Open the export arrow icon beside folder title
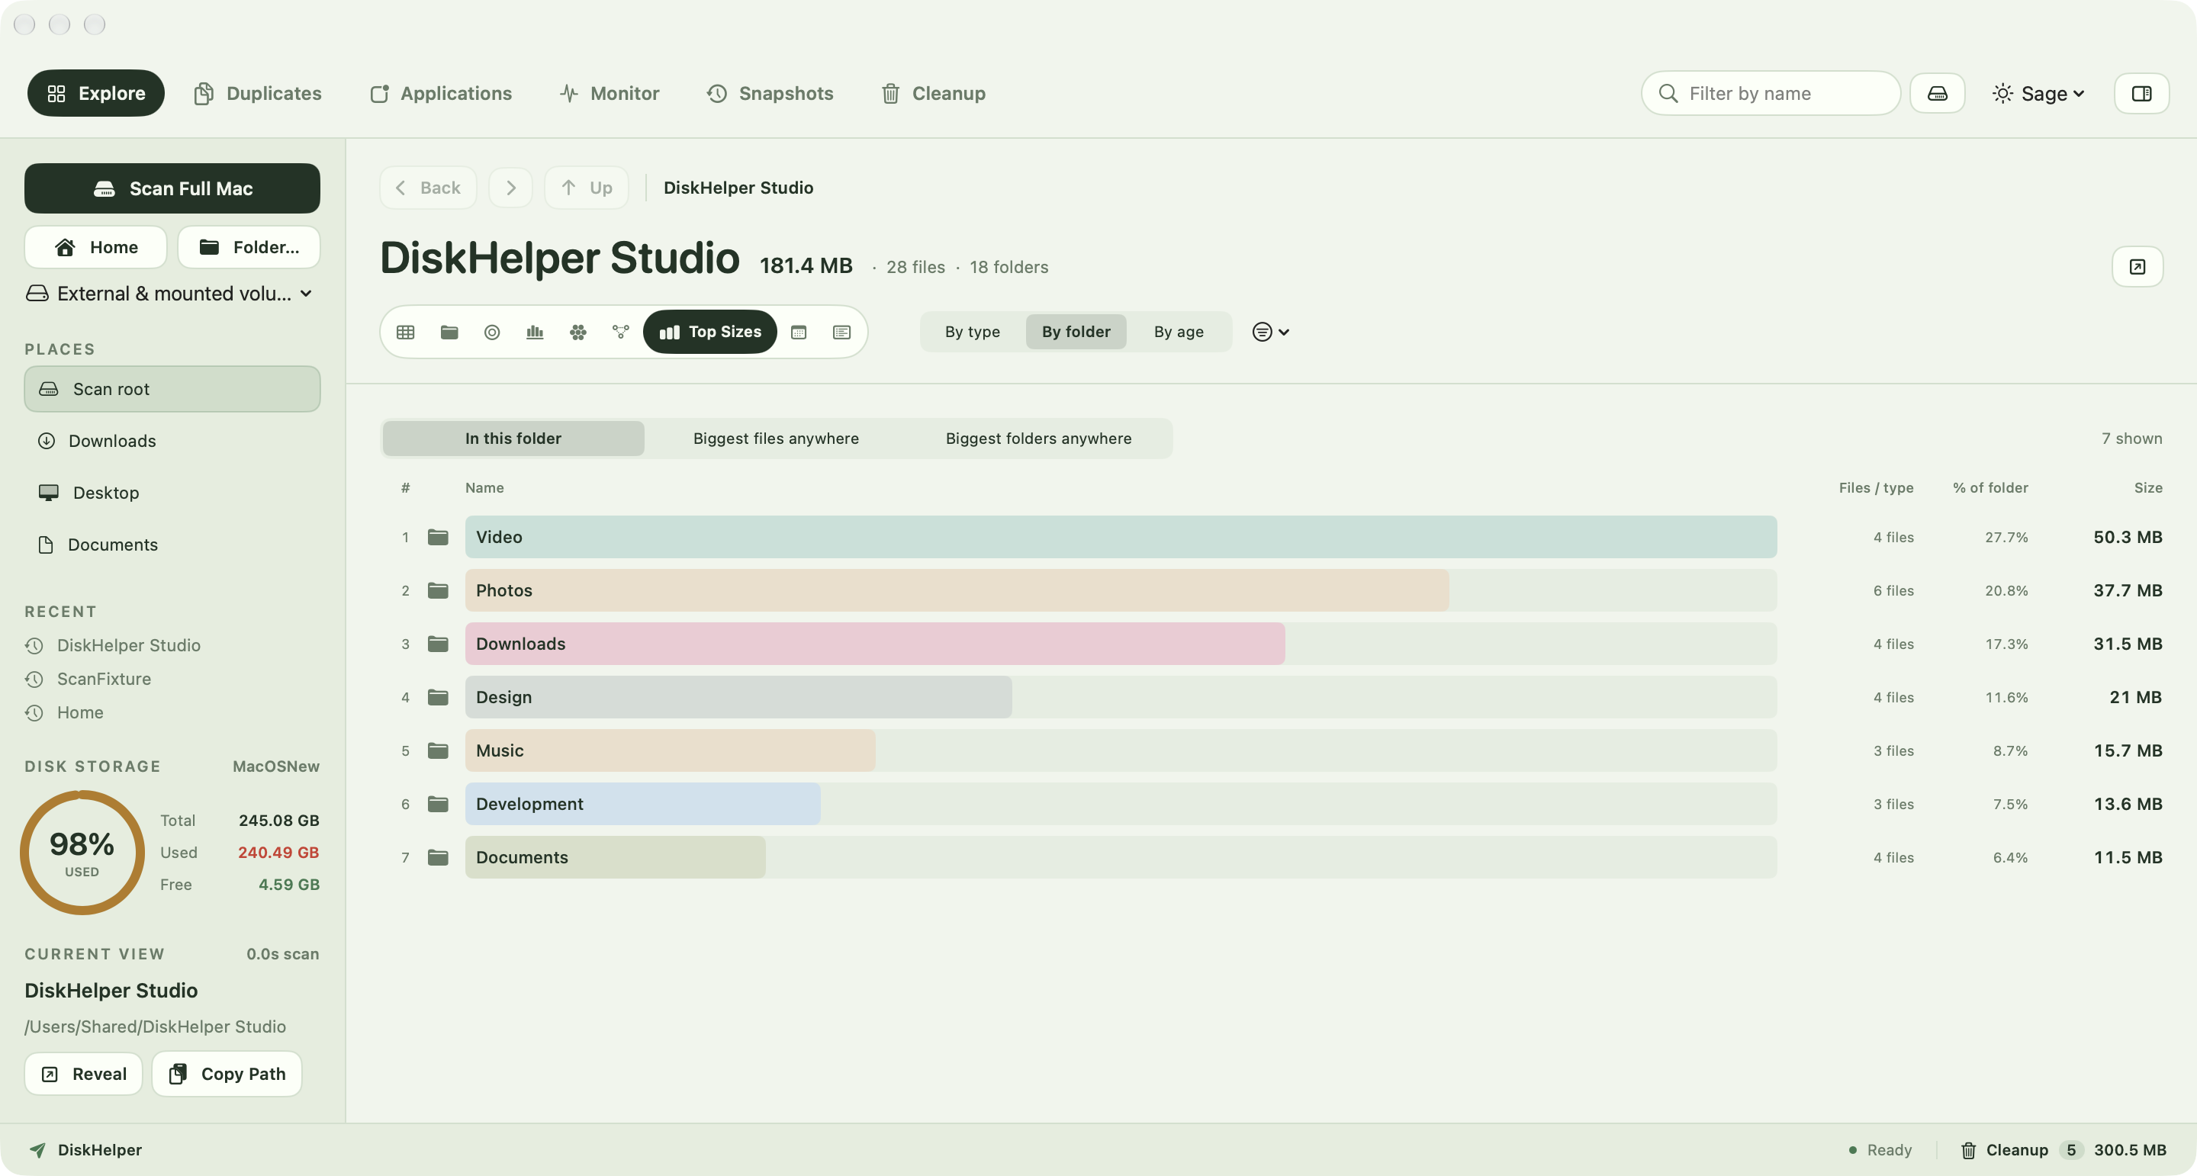This screenshot has width=2197, height=1176. pyautogui.click(x=2137, y=267)
